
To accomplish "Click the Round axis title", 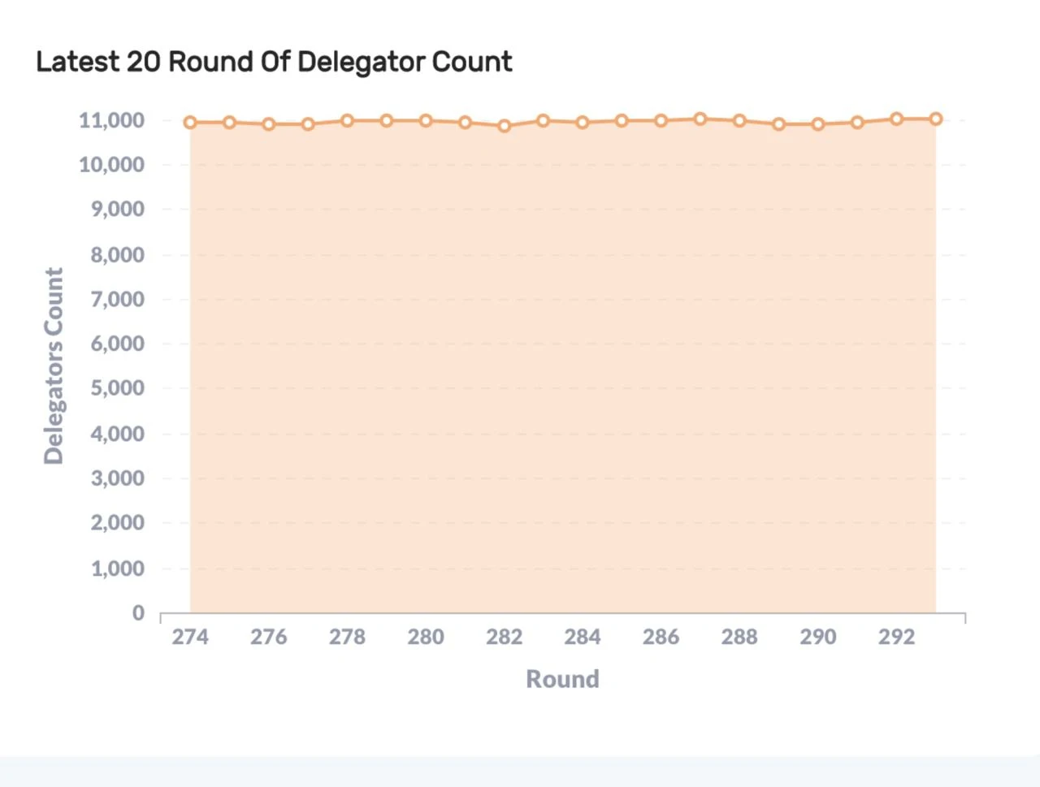I will point(562,679).
